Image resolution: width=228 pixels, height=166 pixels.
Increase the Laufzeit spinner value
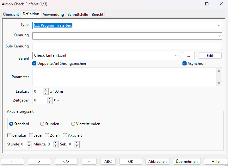point(46,90)
